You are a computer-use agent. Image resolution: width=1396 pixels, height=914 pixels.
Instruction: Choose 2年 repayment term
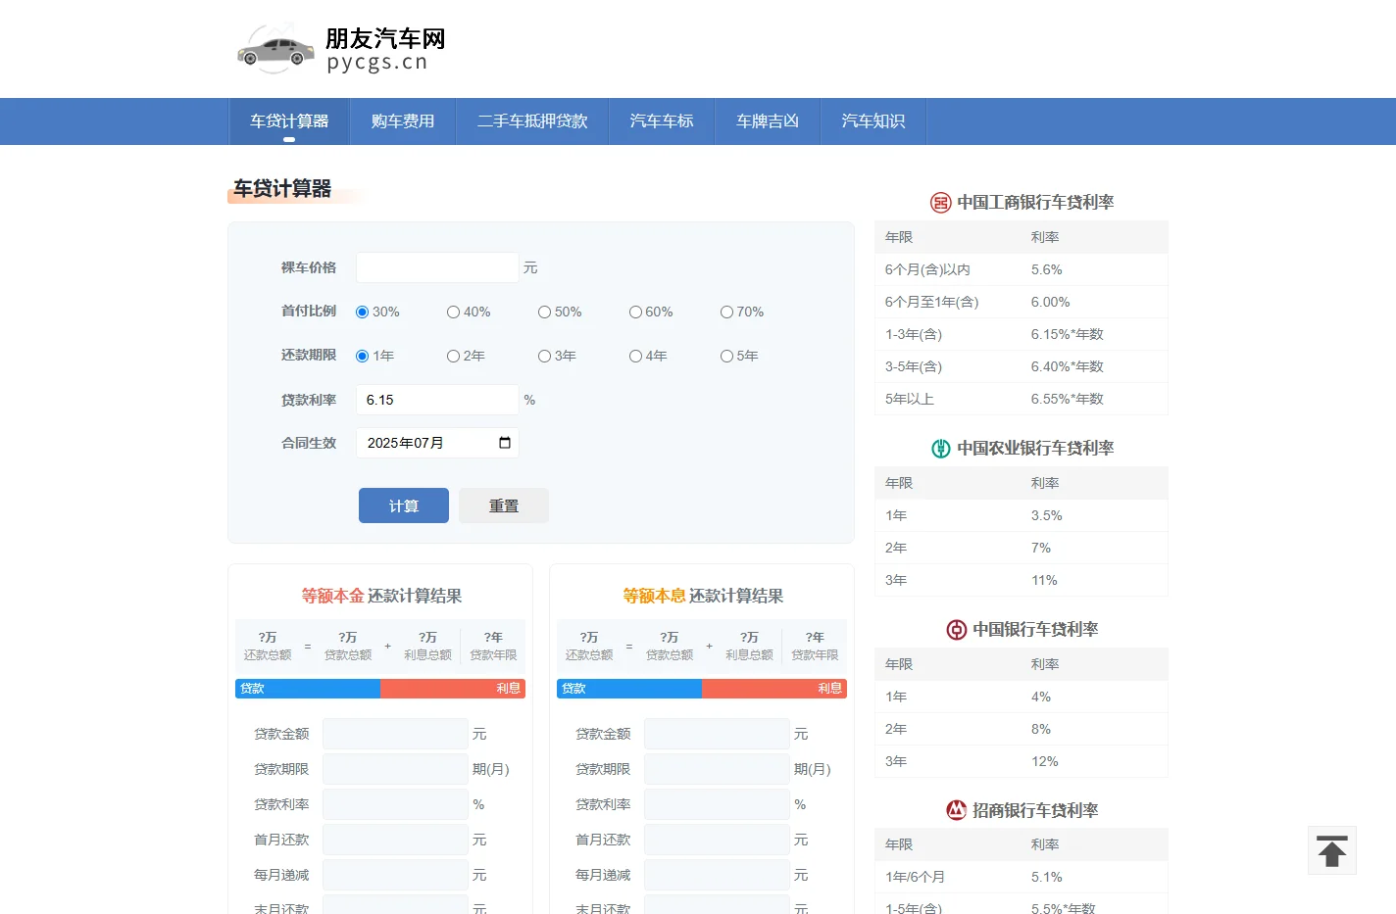(x=453, y=357)
